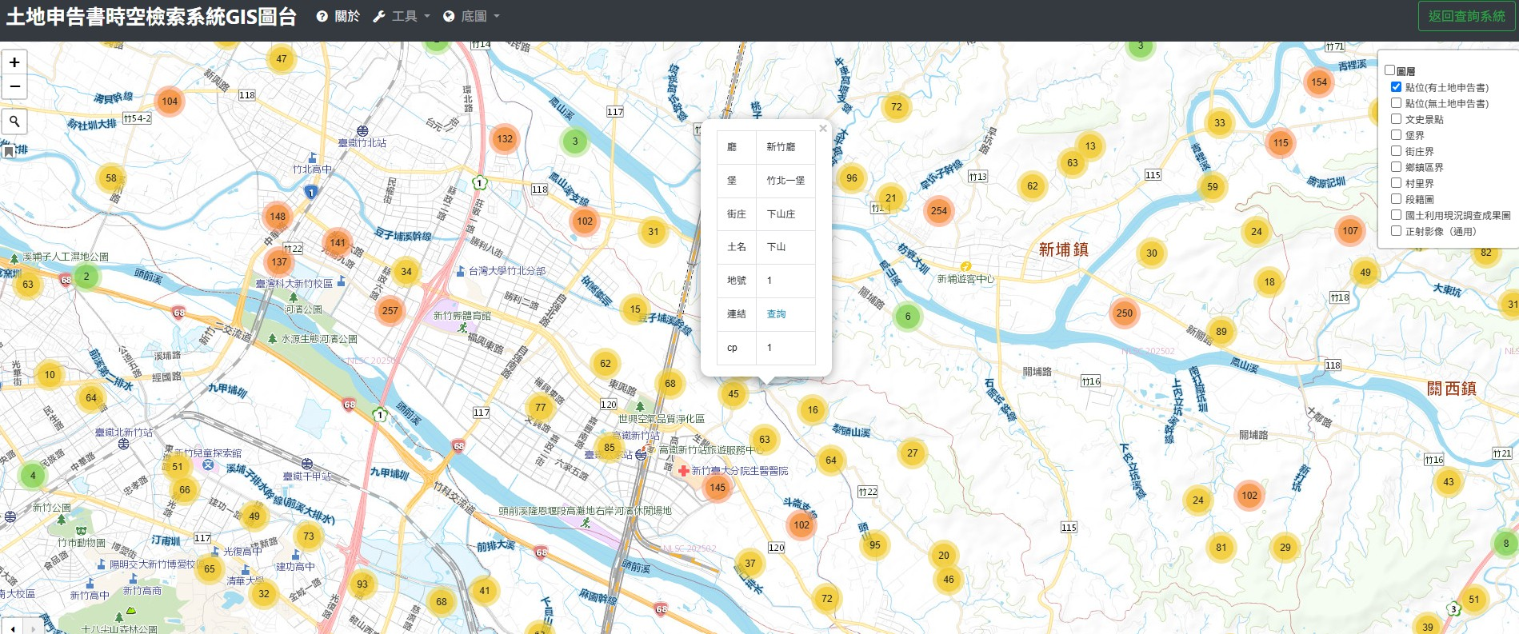Close the parcel info popup
Screen dimensions: 1519x634
(822, 128)
